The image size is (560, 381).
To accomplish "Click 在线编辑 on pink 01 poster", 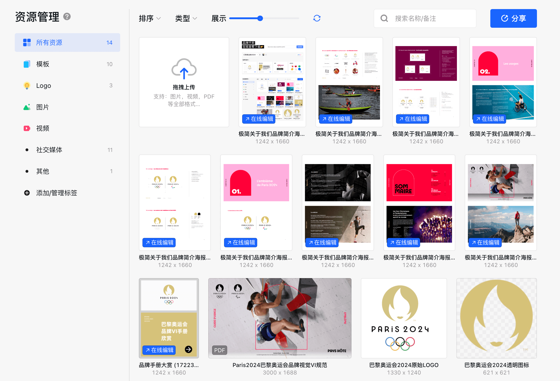I will [241, 243].
